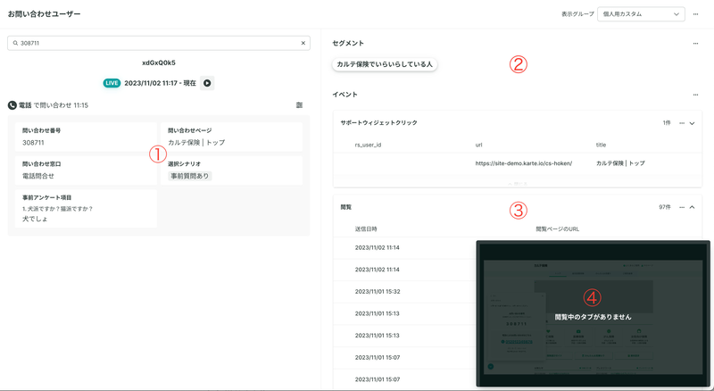Collapse the サポートウィジェットクリック event chevron
Screen dimensions: 714x391
tap(693, 123)
